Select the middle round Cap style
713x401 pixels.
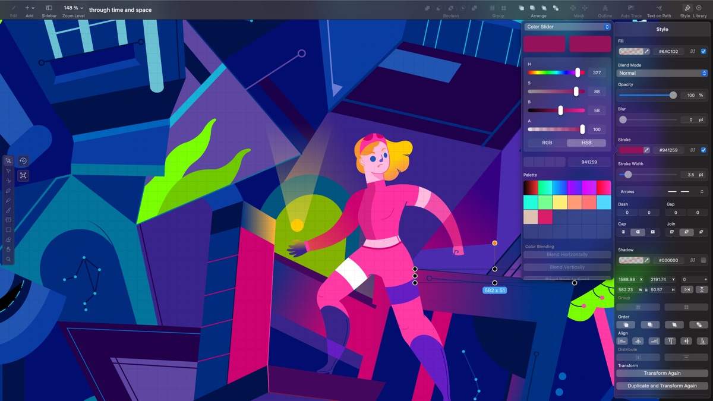pyautogui.click(x=638, y=232)
